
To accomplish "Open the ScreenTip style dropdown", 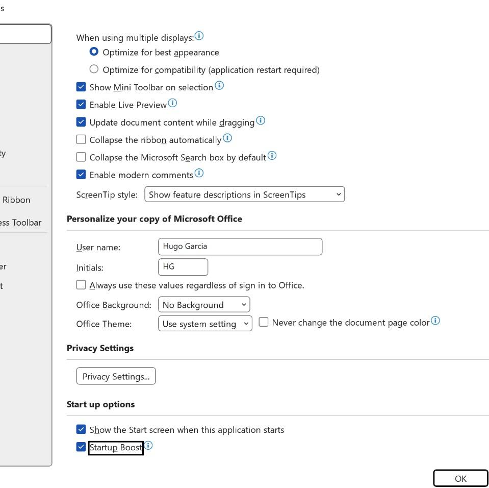I will 245,194.
